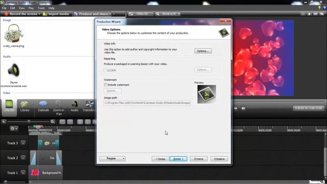Check the SCORM checkbox
Image resolution: width=327 pixels, height=184 pixels.
point(105,71)
